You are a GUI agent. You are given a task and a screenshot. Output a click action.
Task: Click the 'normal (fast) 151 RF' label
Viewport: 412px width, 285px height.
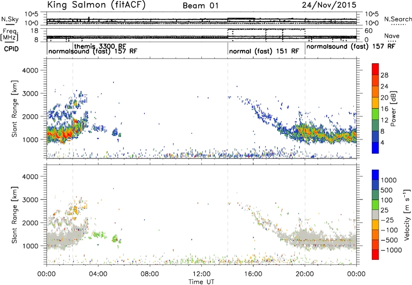click(x=264, y=51)
